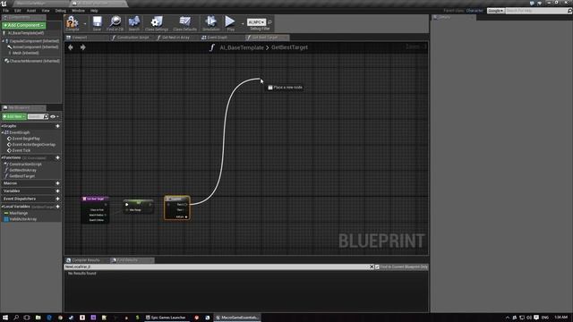Start Simulation from the toolbar
This screenshot has width=573, height=322.
(211, 23)
